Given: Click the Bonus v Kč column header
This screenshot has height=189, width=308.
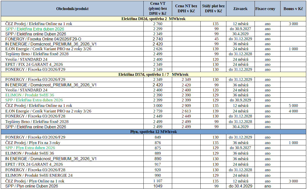Looking at the screenshot, I should (293, 9).
